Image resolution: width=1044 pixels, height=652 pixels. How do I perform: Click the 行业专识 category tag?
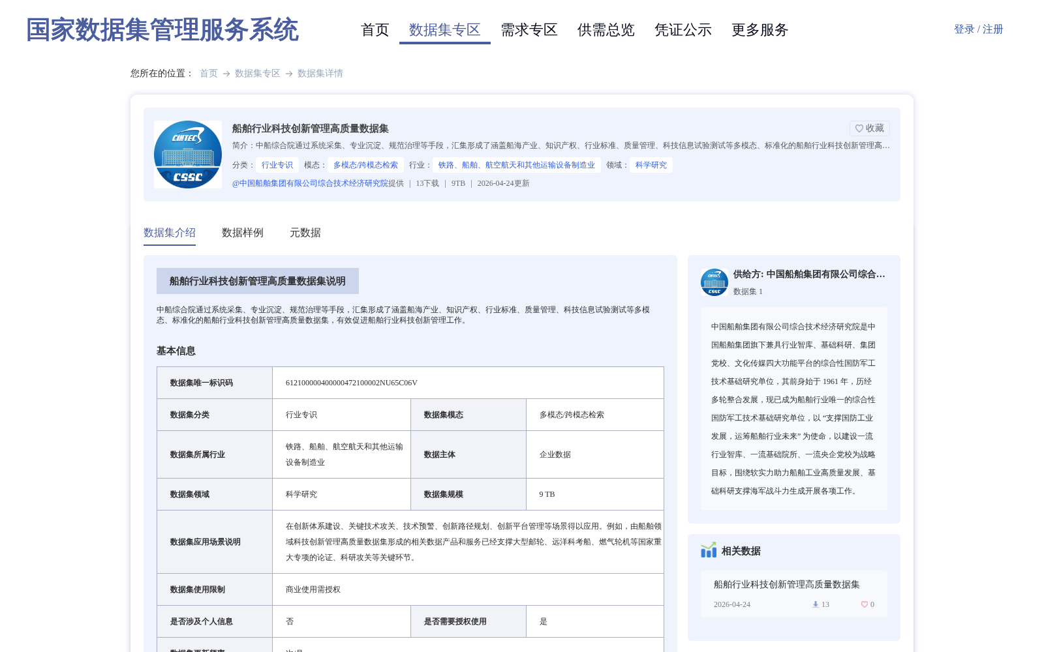pyautogui.click(x=277, y=165)
